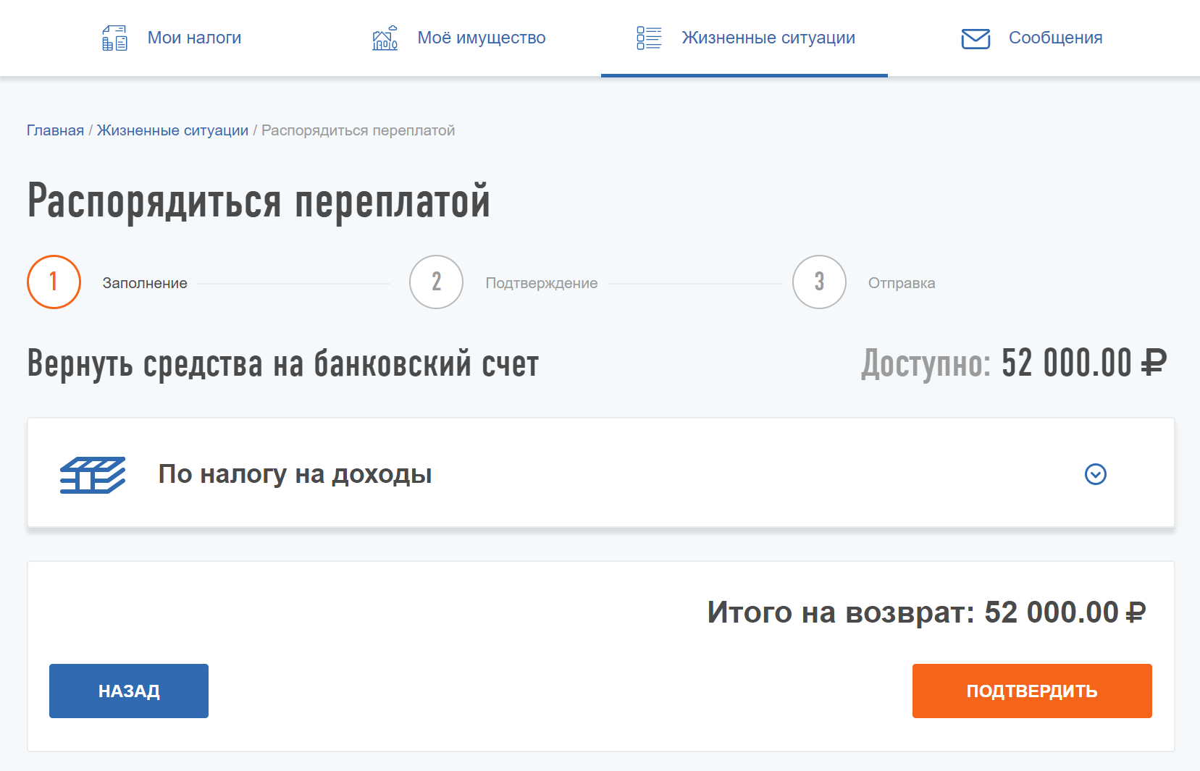Switch to Моё имущество tab
The height and width of the screenshot is (771, 1200).
pyautogui.click(x=481, y=38)
